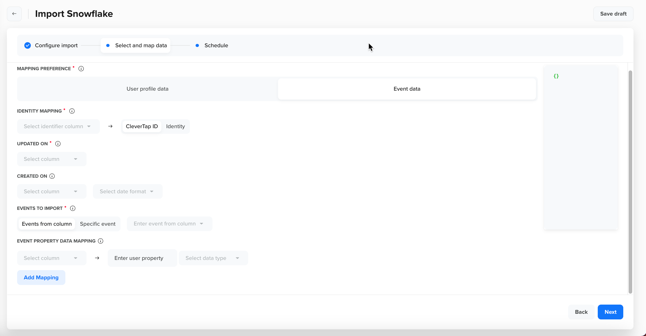Open Event Property Data Mapping info icon
The height and width of the screenshot is (336, 646).
click(101, 241)
